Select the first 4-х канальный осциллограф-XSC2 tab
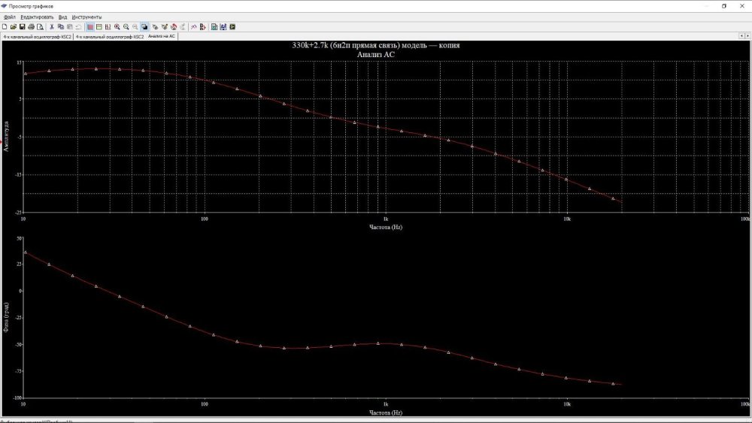This screenshot has width=752, height=423. 36,36
